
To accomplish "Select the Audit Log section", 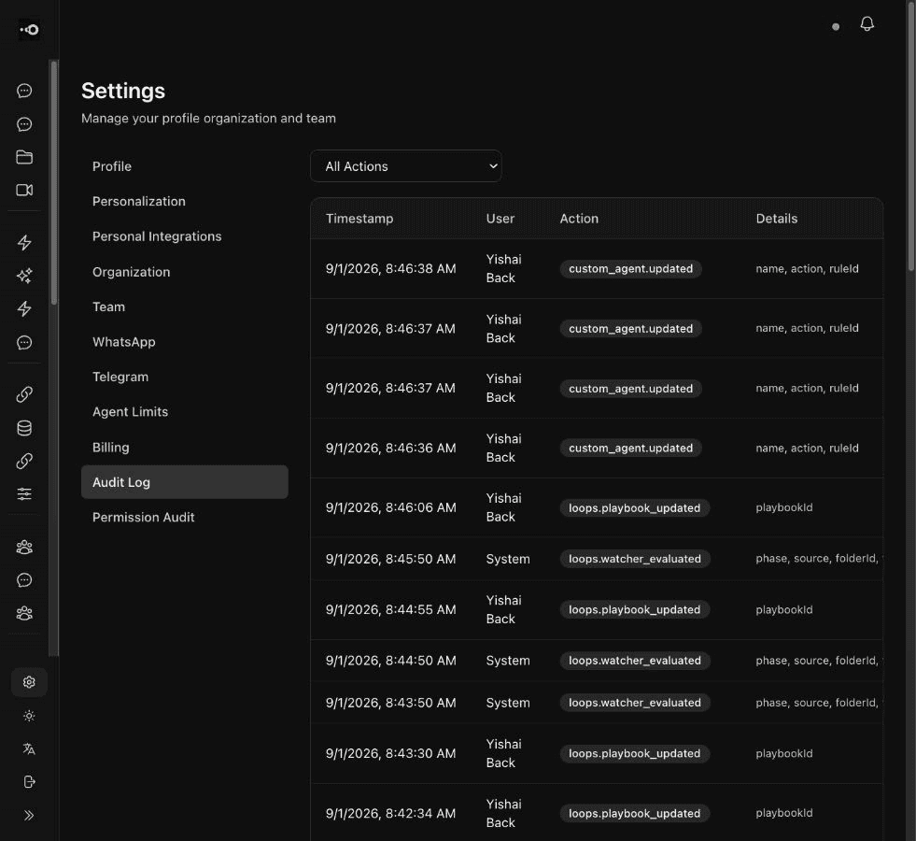I will coord(185,482).
